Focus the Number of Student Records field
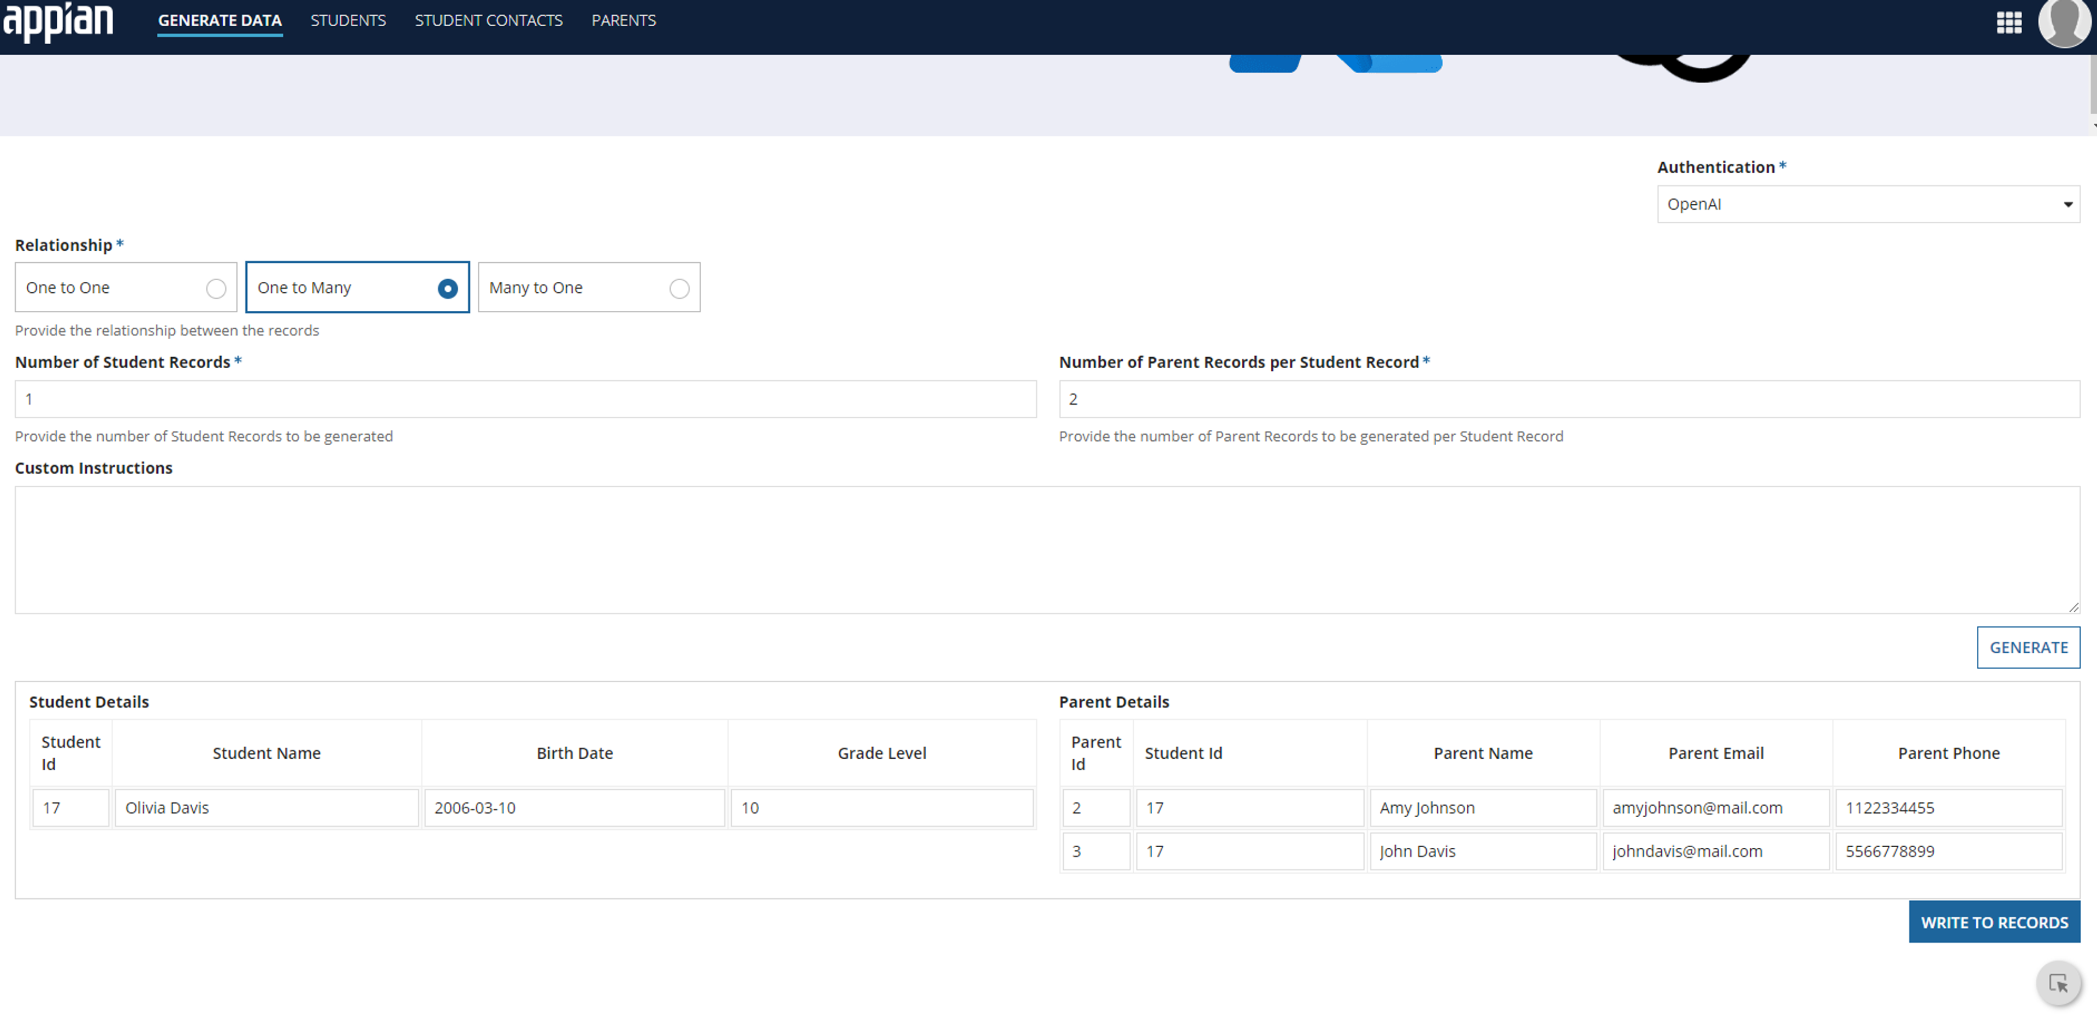Image resolution: width=2097 pixels, height=1016 pixels. click(x=525, y=399)
